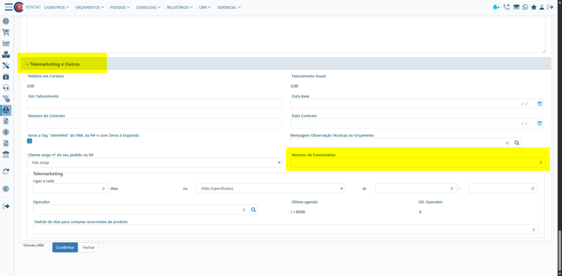Open the PEDIDOS menu
The width and height of the screenshot is (562, 276).
pyautogui.click(x=120, y=7)
